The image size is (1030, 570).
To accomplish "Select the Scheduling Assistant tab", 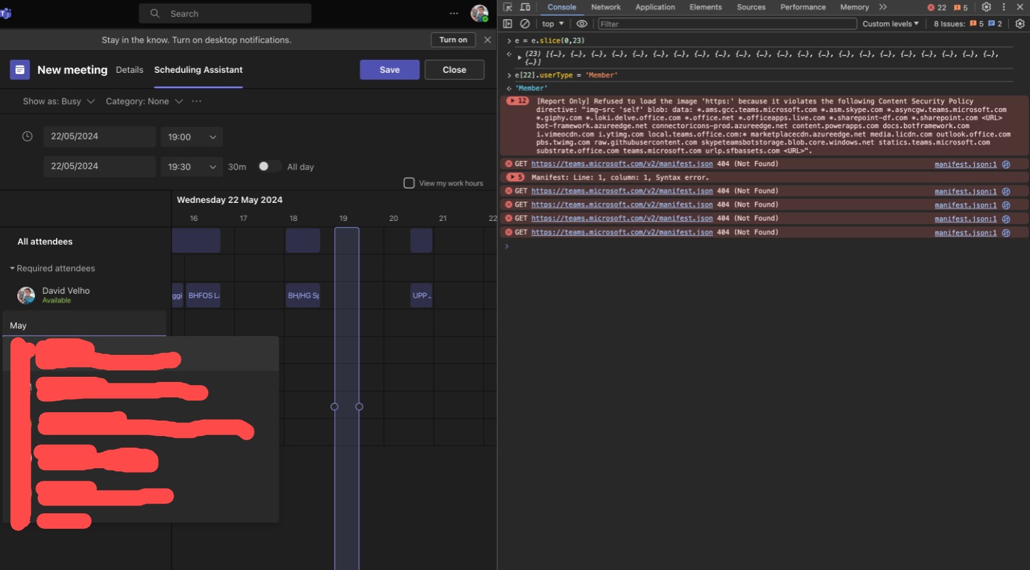I will click(x=198, y=70).
